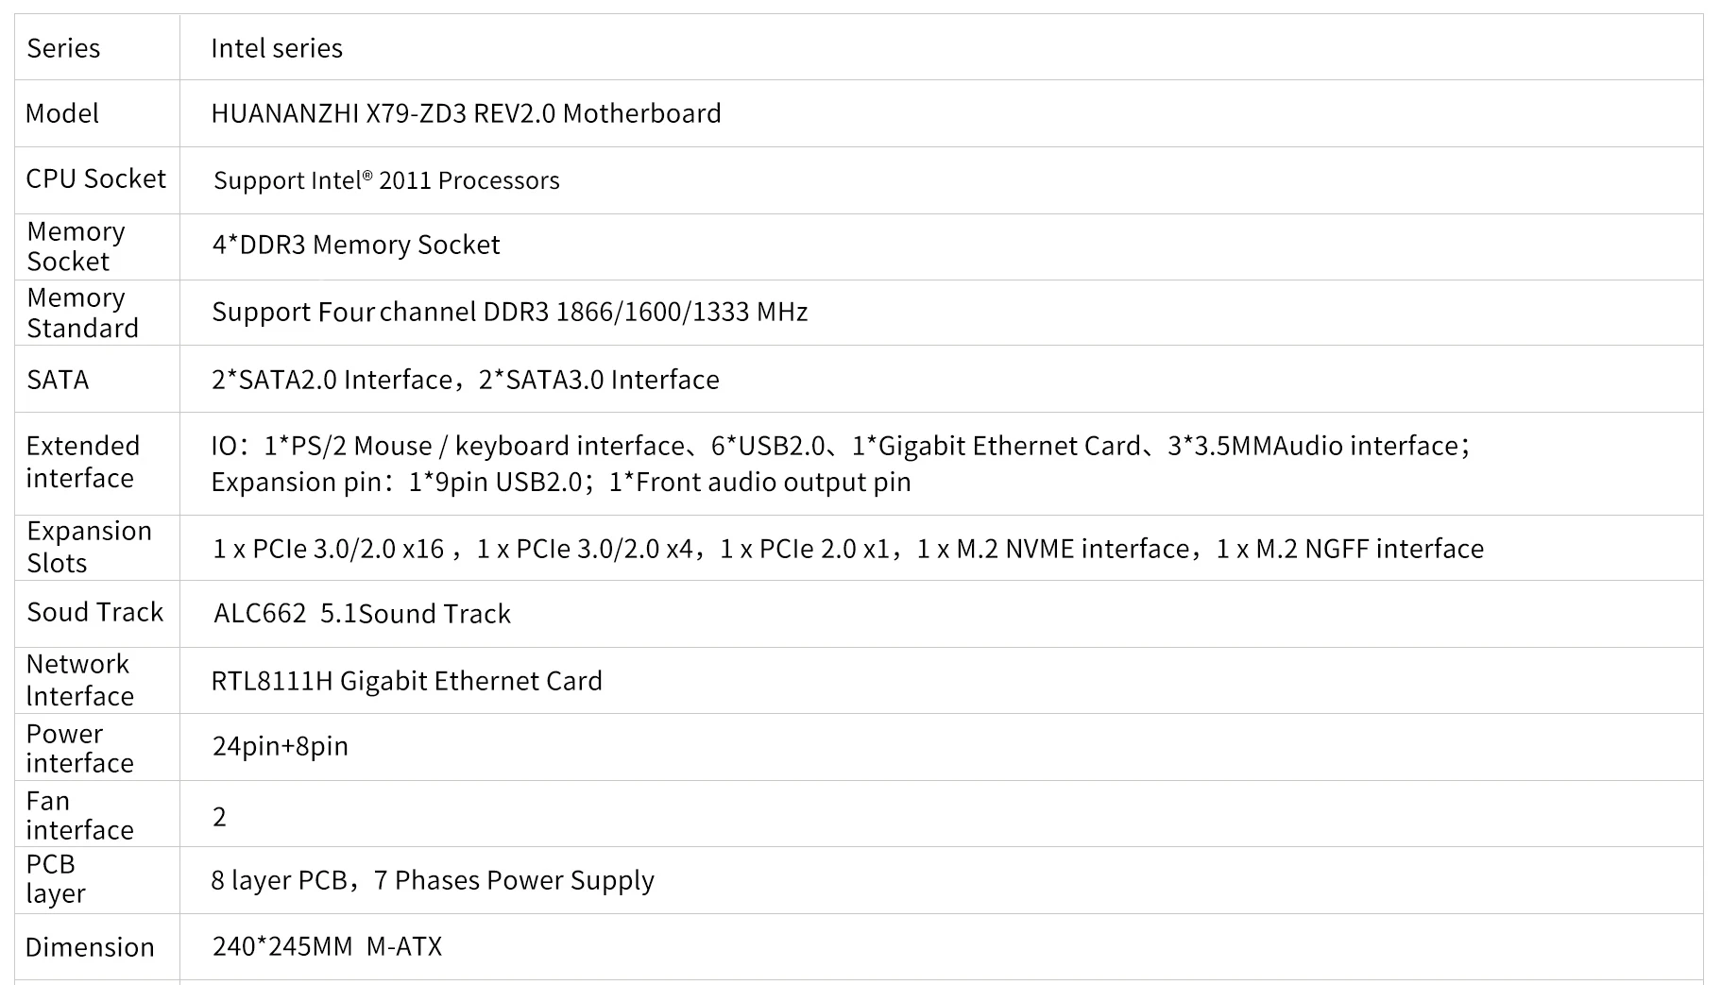Select the Support Intel 2011 Processors text
The image size is (1721, 985).
386,180
